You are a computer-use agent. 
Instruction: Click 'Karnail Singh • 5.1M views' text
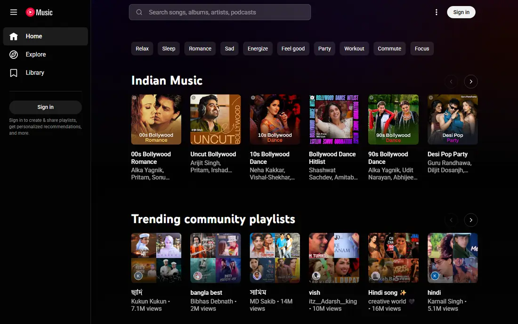pos(447,305)
